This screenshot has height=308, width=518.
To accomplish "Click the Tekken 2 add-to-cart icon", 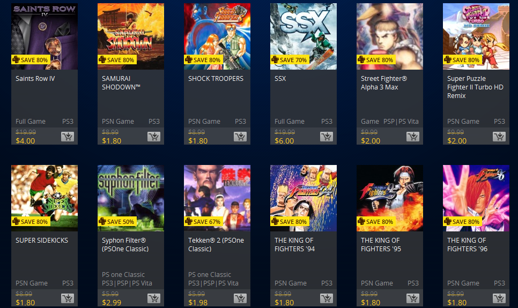I will [240, 298].
